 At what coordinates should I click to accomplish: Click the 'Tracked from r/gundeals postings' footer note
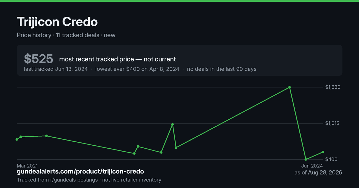point(57,180)
